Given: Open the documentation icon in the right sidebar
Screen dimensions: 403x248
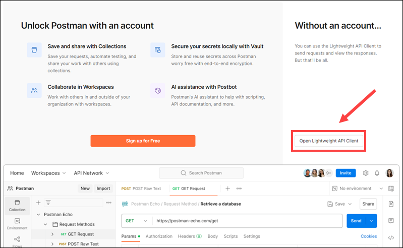Looking at the screenshot, I should tap(391, 204).
